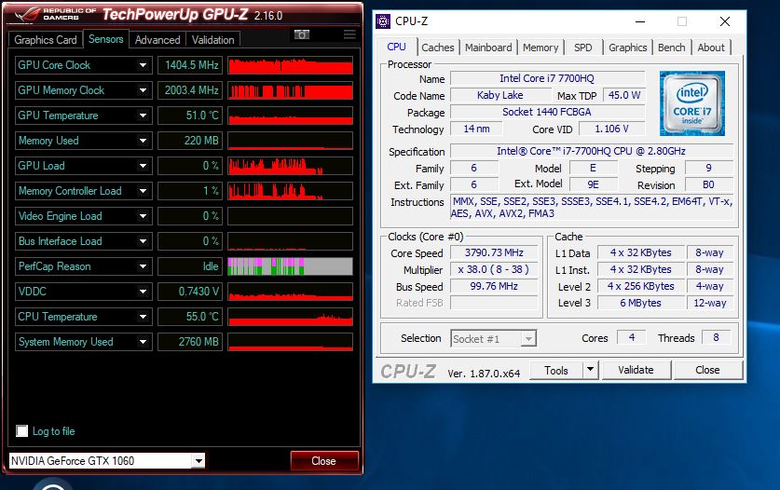780x490 pixels.
Task: Switch to the Memory tab in CPU-Z
Action: click(x=541, y=48)
